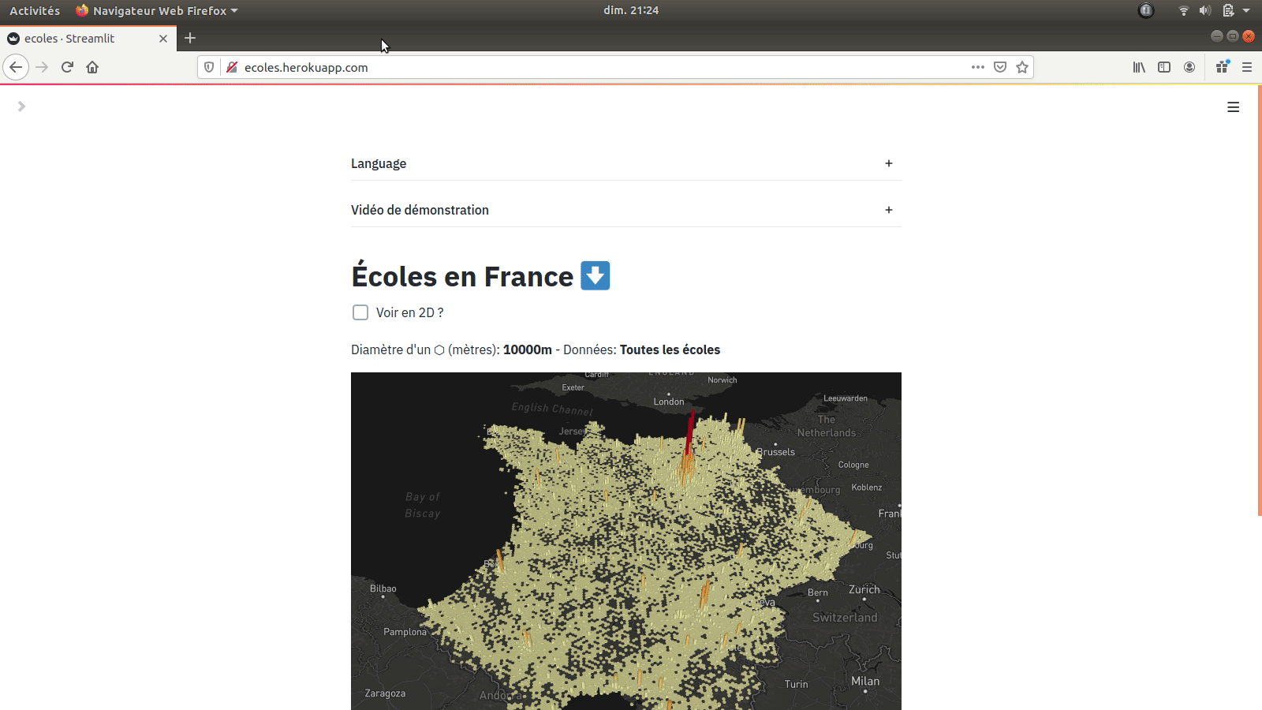Click the 10000m diameter value text
The image size is (1262, 710).
click(x=528, y=349)
